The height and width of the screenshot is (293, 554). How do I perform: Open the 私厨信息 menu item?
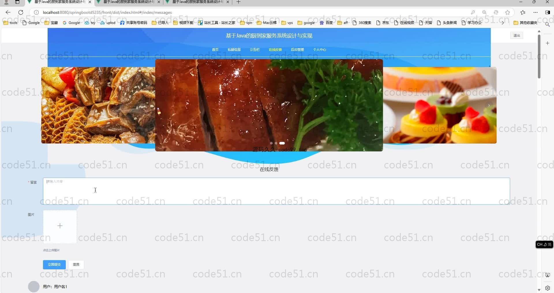click(x=234, y=50)
